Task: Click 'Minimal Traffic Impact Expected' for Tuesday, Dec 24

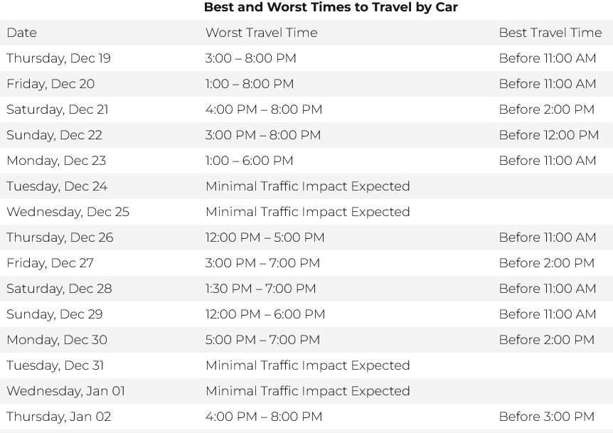Action: click(x=307, y=186)
